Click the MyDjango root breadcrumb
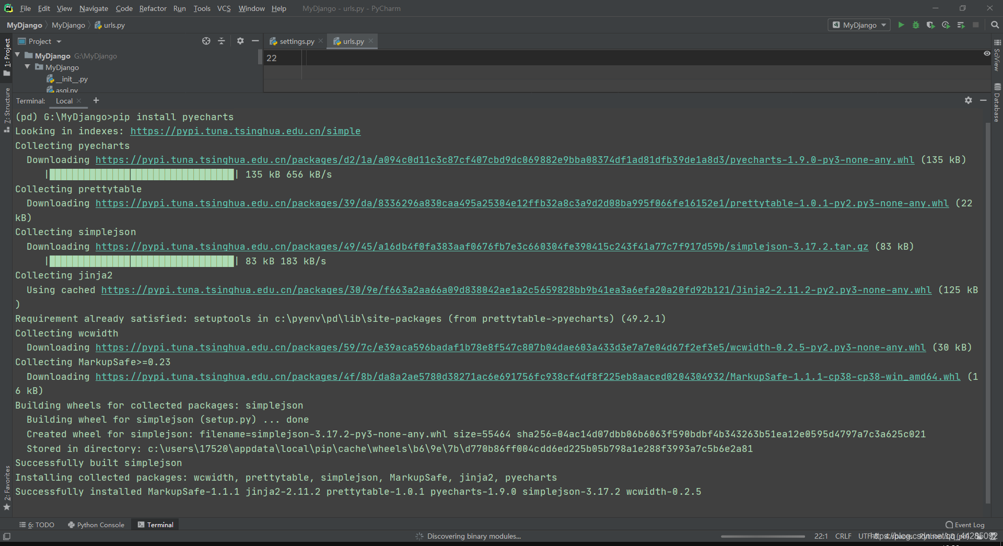1003x546 pixels. [24, 25]
